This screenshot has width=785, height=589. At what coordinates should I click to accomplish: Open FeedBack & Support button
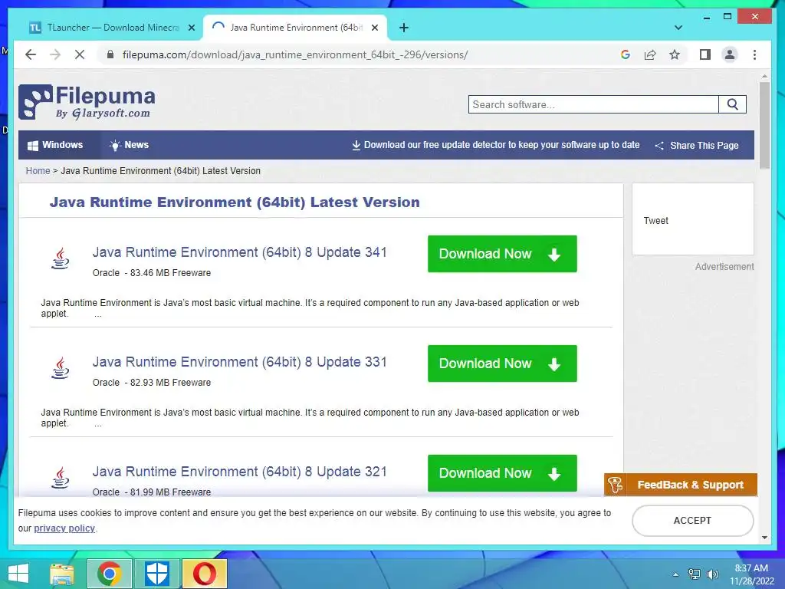(x=681, y=485)
